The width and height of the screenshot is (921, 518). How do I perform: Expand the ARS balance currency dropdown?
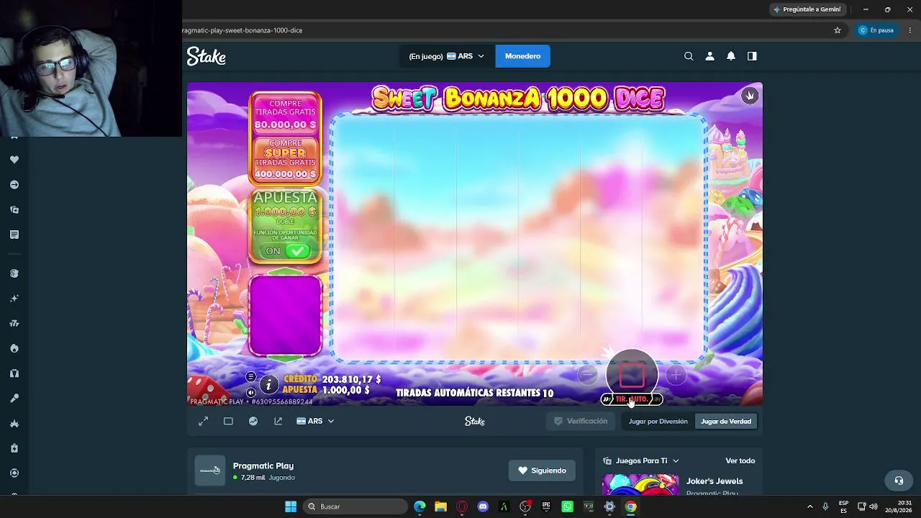pyautogui.click(x=466, y=56)
